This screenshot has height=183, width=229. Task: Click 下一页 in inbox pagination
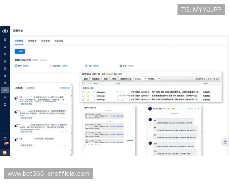click(x=212, y=79)
